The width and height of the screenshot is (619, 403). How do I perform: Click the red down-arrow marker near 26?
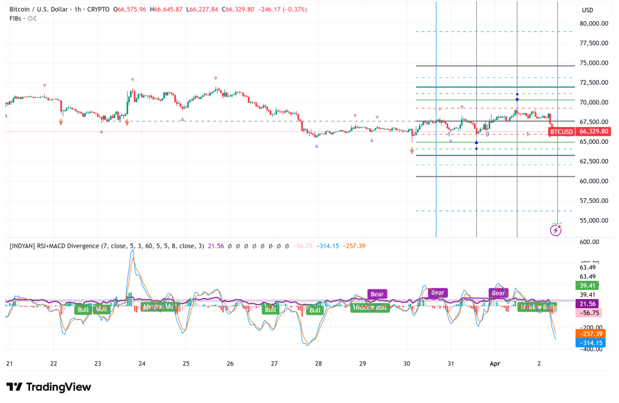[x=215, y=78]
